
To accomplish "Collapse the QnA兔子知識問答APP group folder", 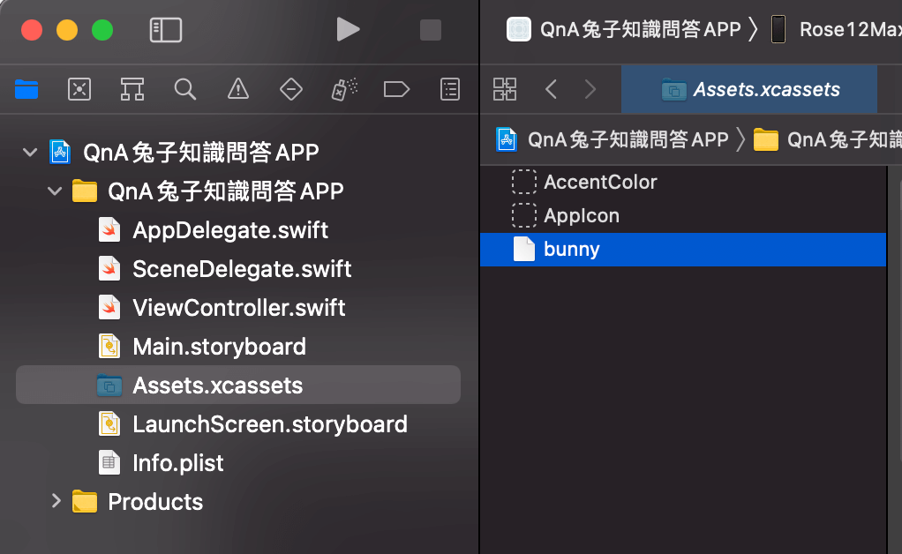I will tap(54, 191).
